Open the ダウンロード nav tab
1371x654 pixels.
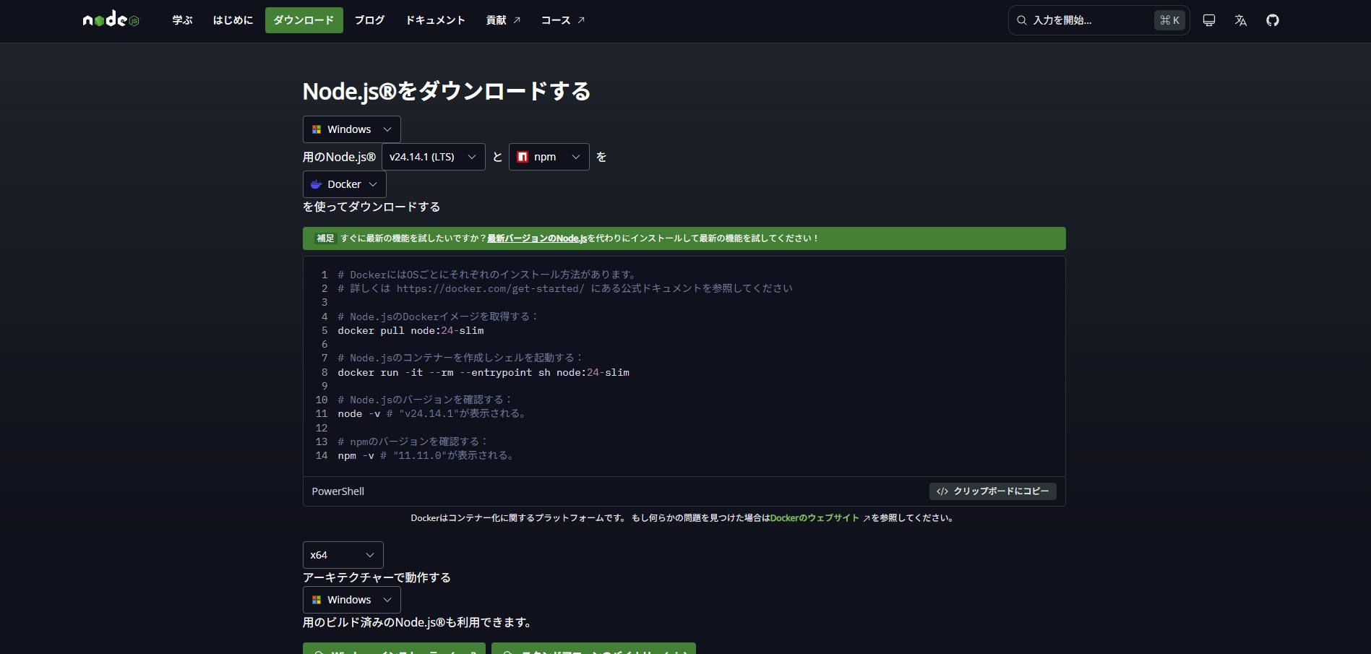click(304, 20)
